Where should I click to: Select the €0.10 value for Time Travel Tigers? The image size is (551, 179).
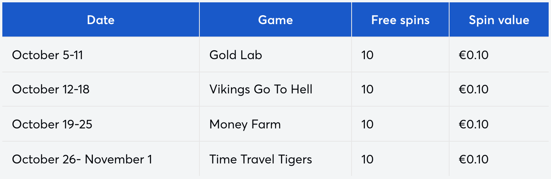474,159
